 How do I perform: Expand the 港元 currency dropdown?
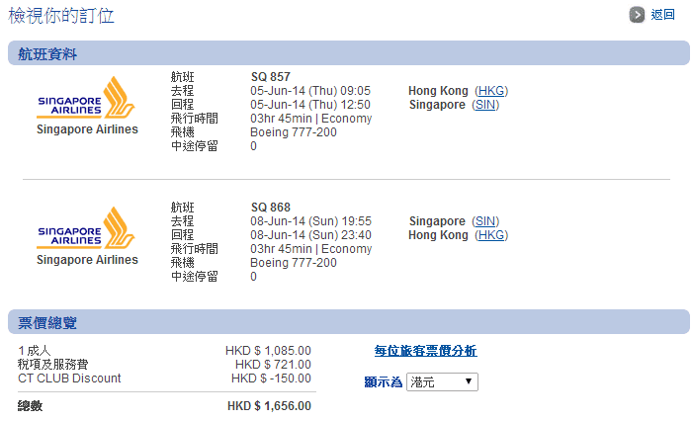[x=442, y=381]
